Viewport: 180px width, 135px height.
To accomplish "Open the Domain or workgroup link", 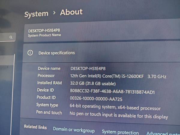I will (x=73, y=130).
